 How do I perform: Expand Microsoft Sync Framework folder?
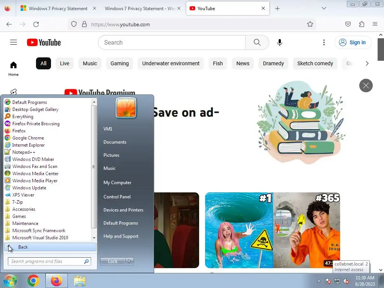click(39, 231)
